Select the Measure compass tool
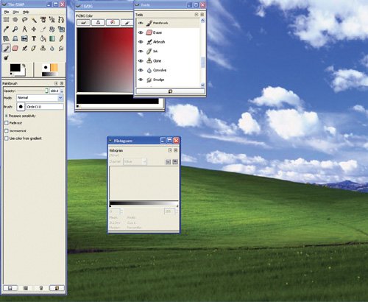 pyautogui.click(x=24, y=29)
